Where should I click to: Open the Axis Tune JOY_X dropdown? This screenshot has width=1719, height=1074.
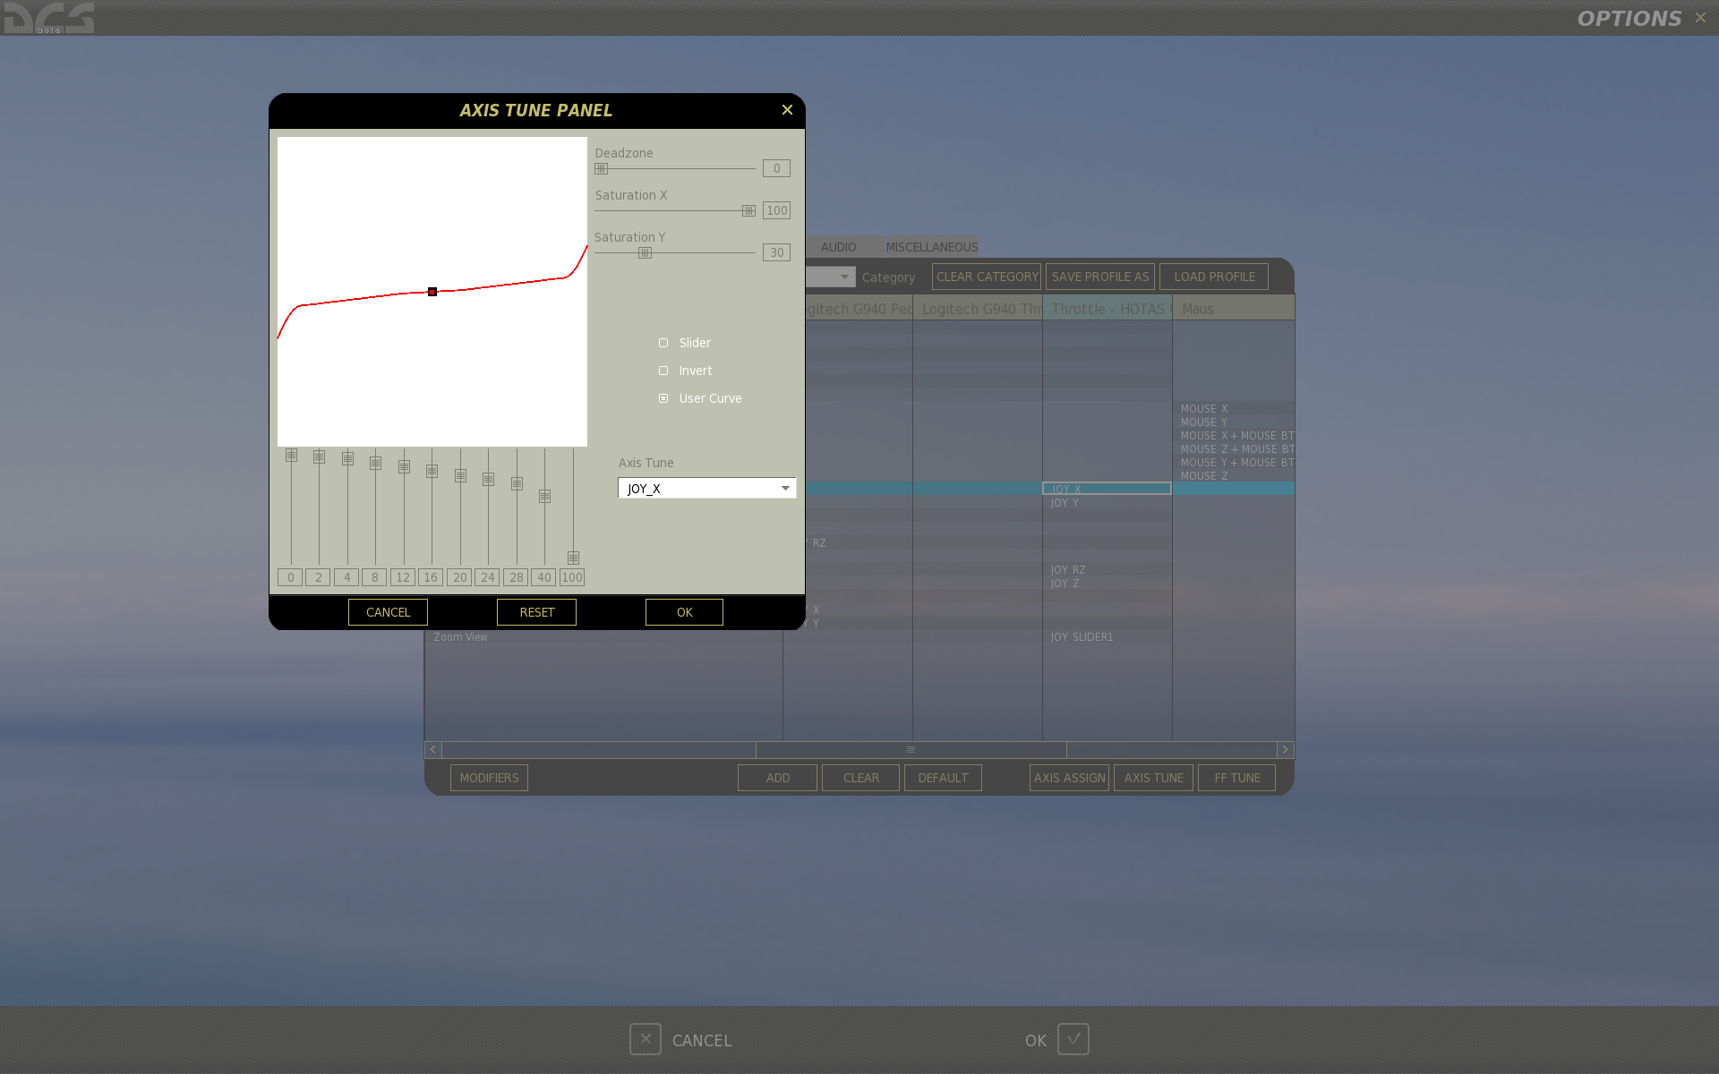(706, 488)
